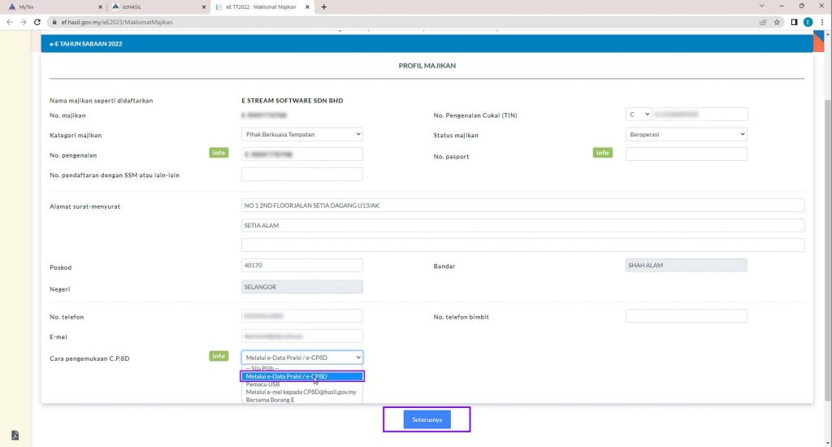Click the No. telefon bimbit field
The image size is (832, 447).
686,316
